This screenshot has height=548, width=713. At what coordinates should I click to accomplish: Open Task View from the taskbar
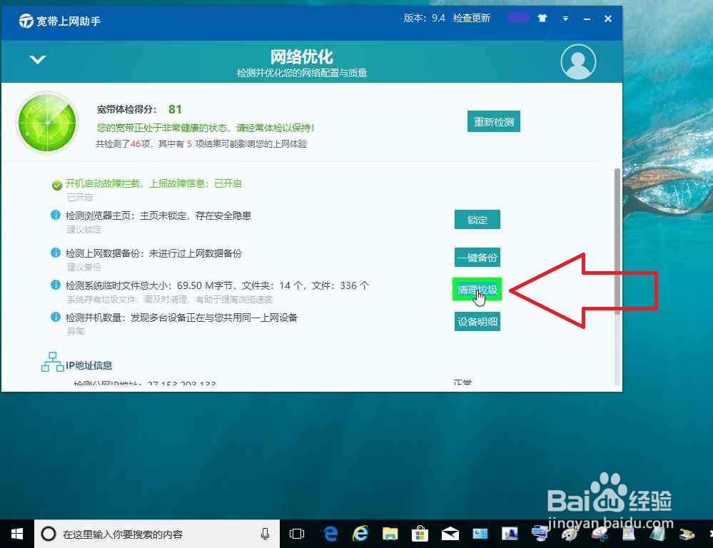(x=296, y=533)
